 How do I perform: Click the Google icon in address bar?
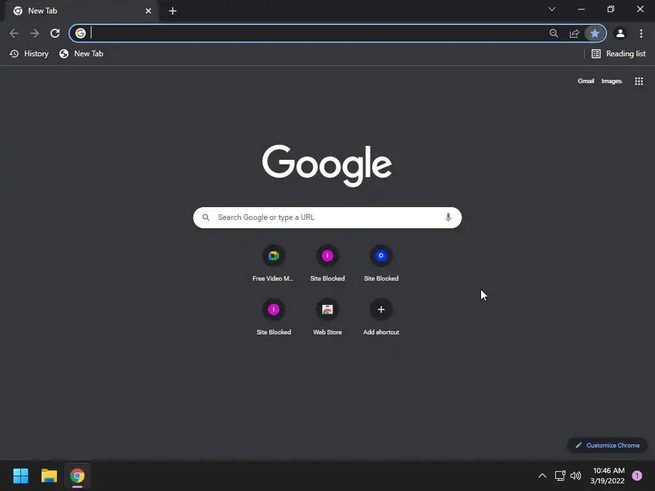point(81,33)
